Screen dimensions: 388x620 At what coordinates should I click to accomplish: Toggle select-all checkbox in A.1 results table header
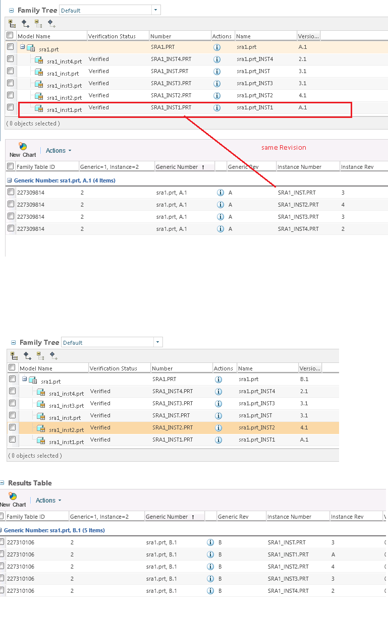pos(10,166)
